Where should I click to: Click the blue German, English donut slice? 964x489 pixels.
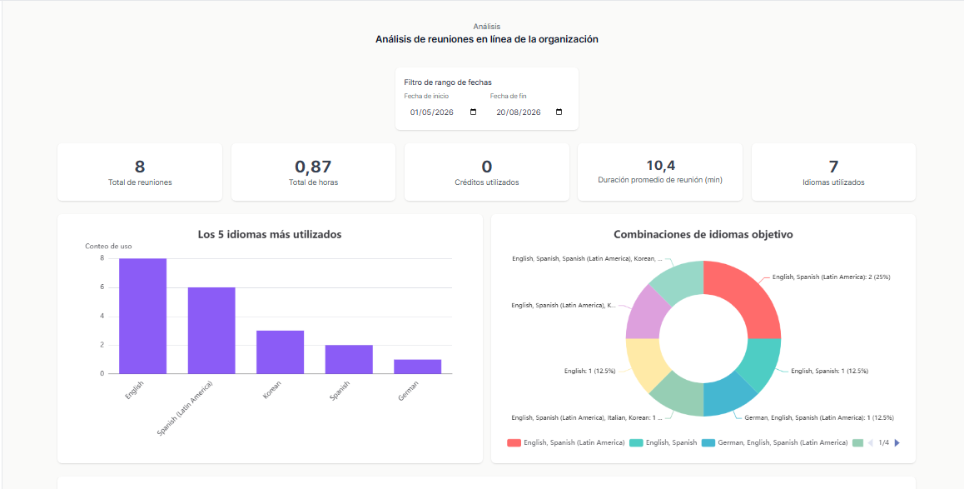point(728,397)
